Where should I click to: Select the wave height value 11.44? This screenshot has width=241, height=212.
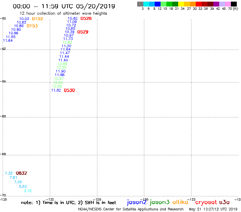tap(64, 56)
